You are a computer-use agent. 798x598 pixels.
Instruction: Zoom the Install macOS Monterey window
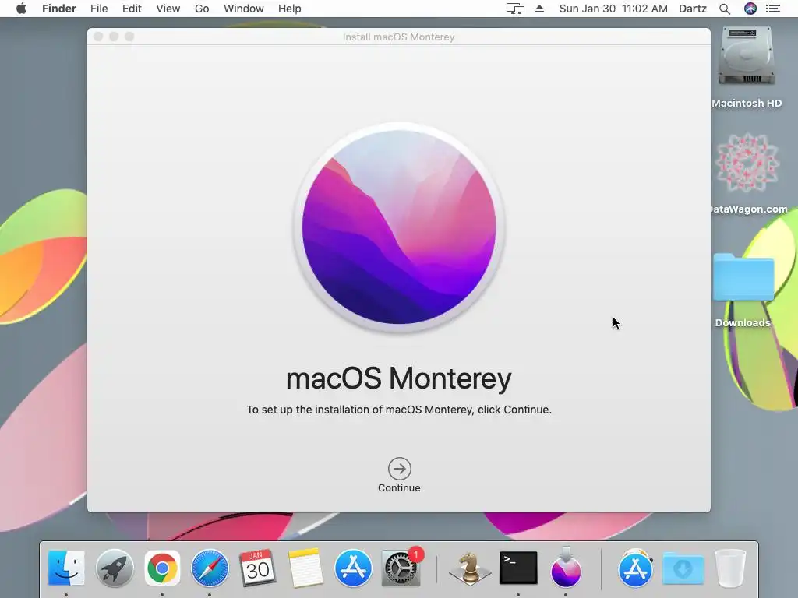[x=129, y=37]
